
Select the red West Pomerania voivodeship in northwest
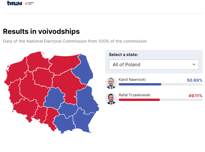coord(16,72)
